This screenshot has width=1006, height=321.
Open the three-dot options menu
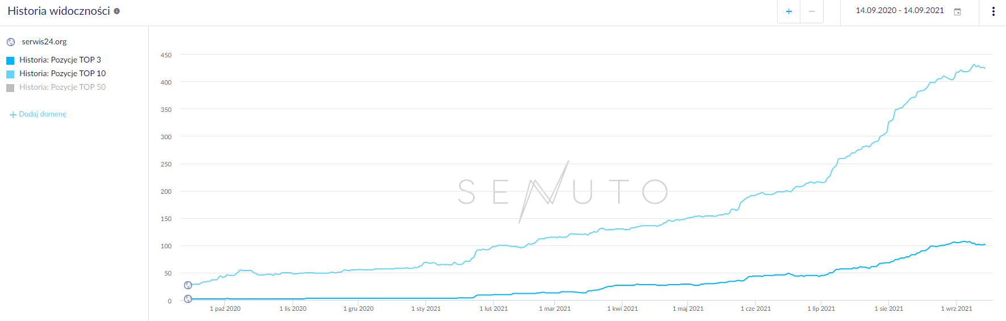click(x=993, y=11)
